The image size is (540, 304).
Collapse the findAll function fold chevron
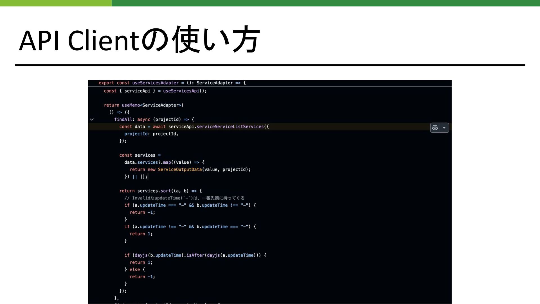click(x=92, y=120)
